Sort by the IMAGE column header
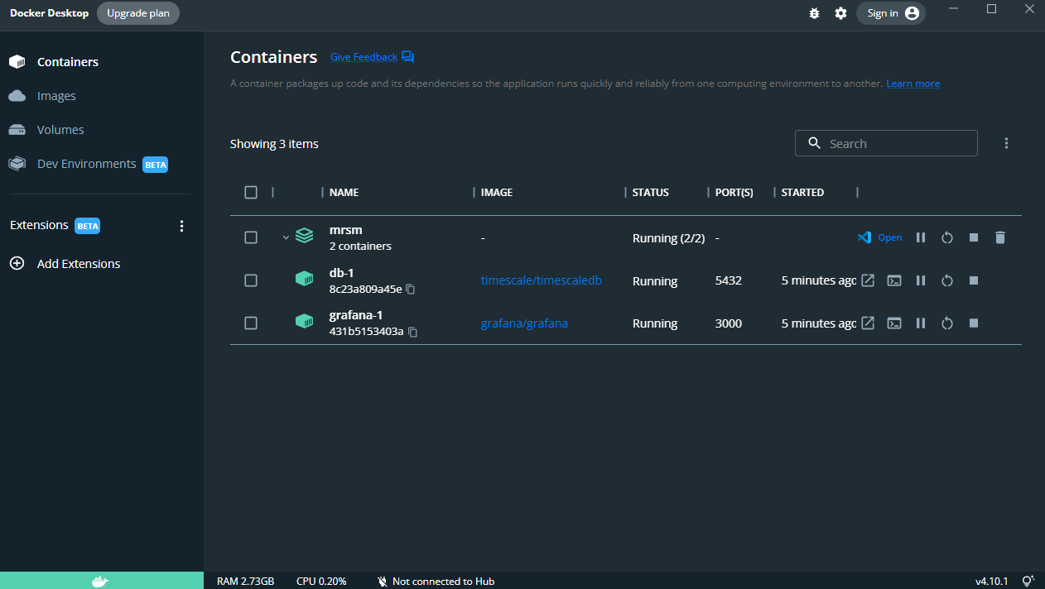Screen dimensions: 1045x589 [497, 192]
